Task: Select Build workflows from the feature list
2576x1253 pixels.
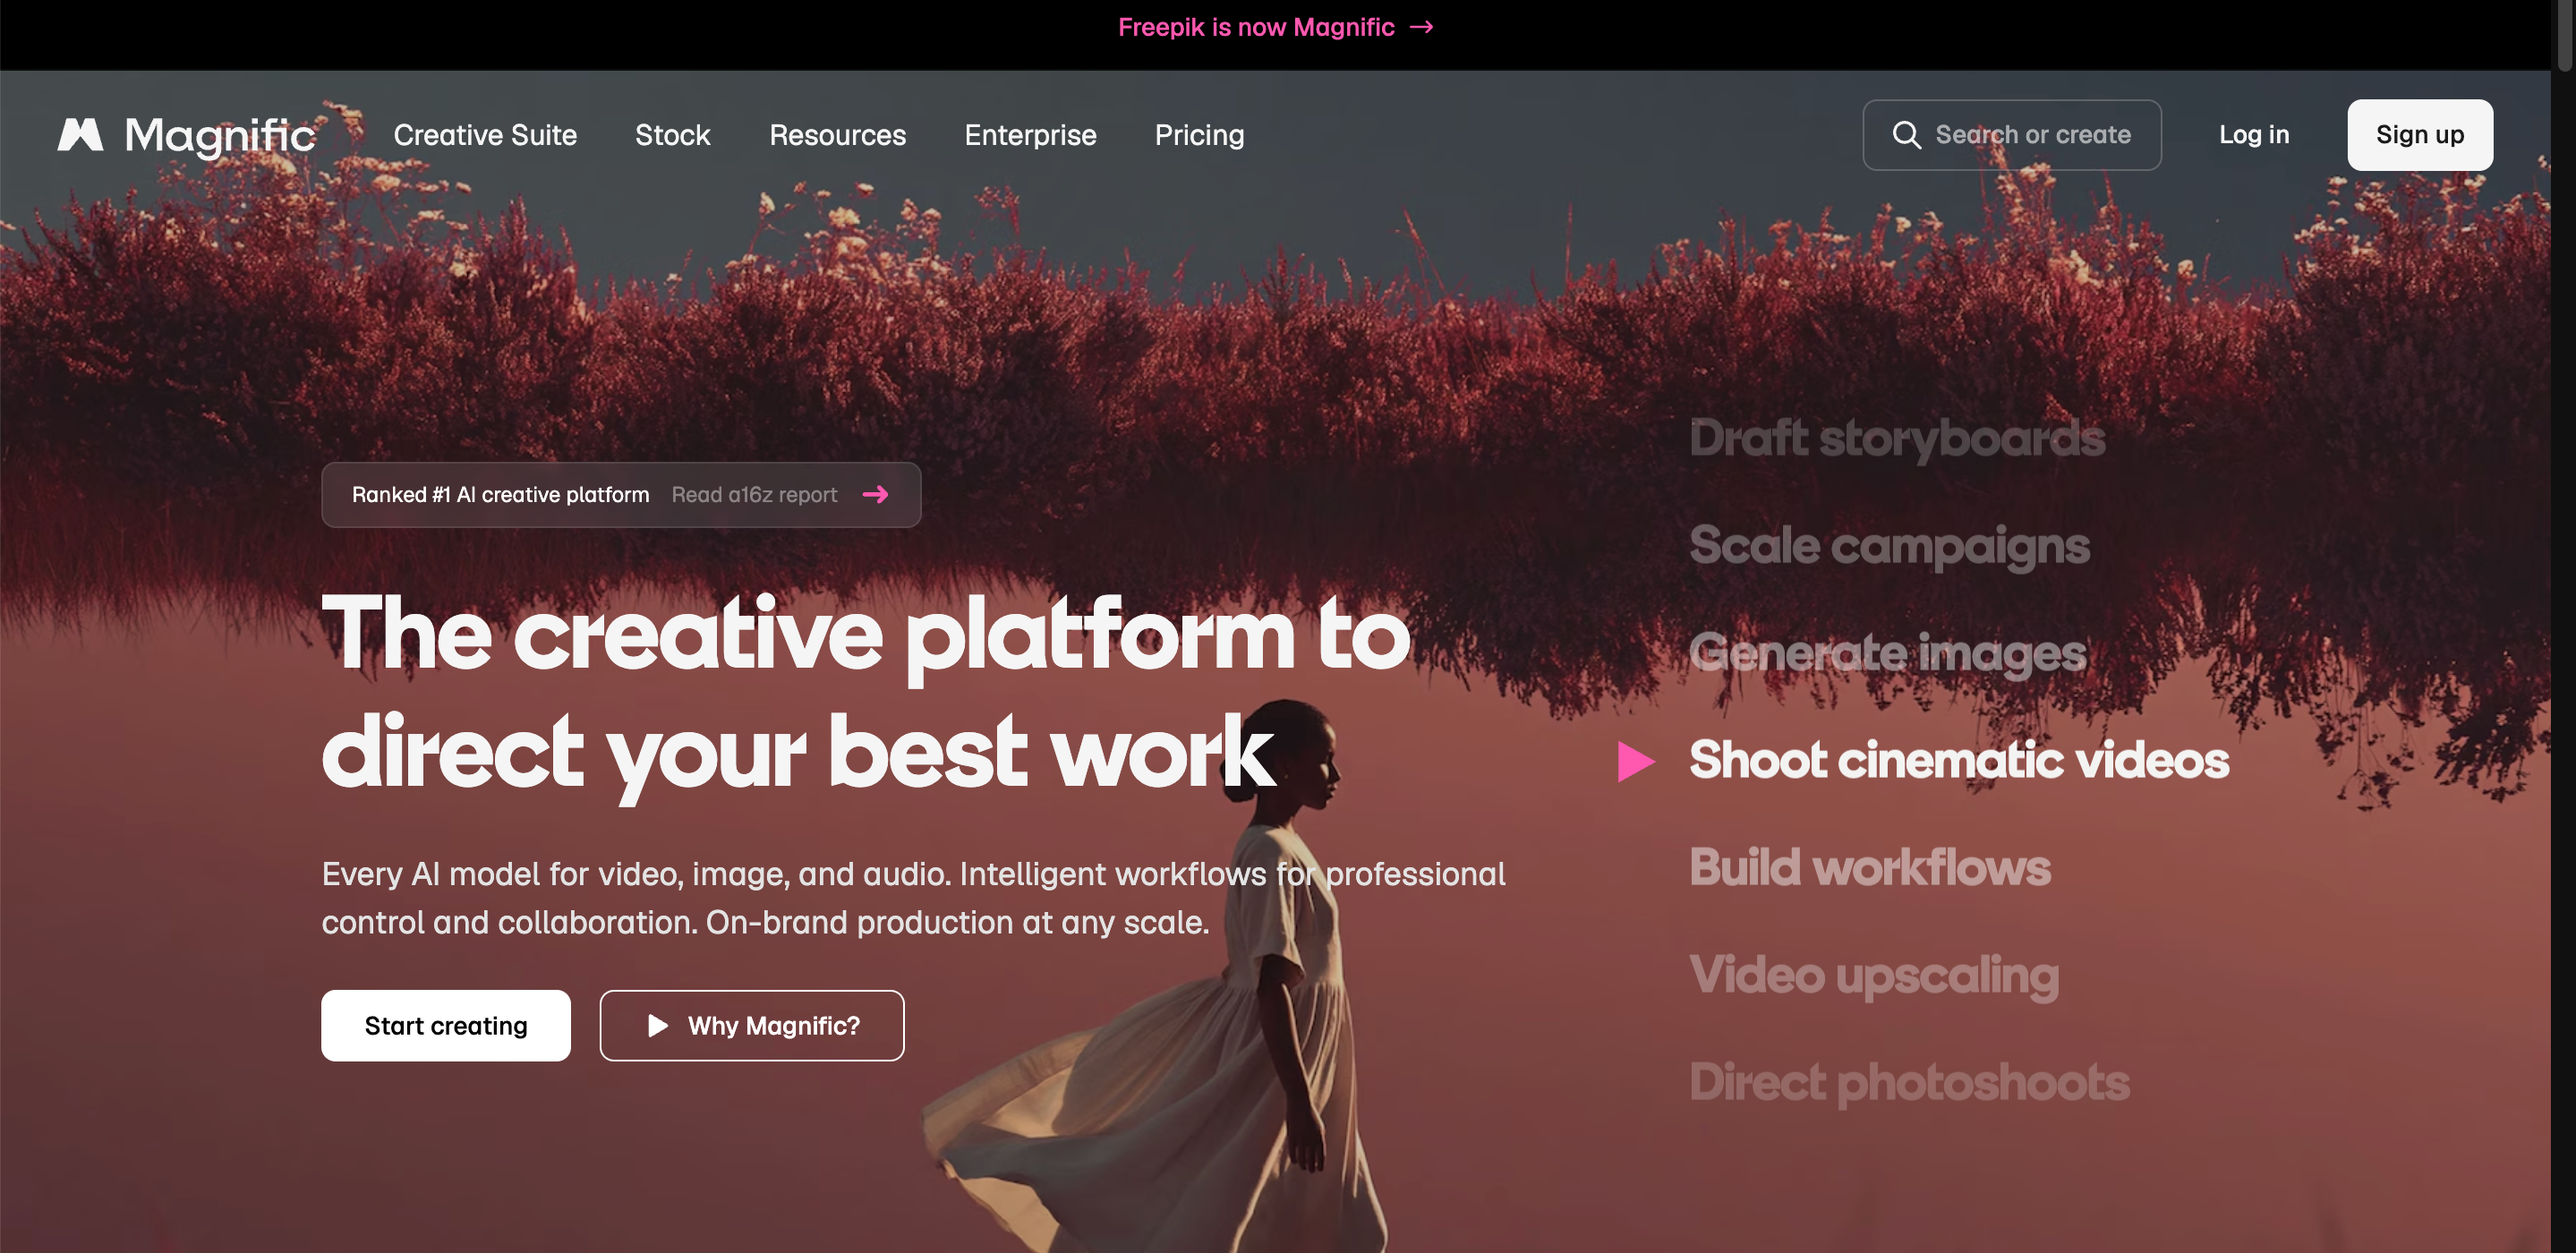Action: 1870,867
